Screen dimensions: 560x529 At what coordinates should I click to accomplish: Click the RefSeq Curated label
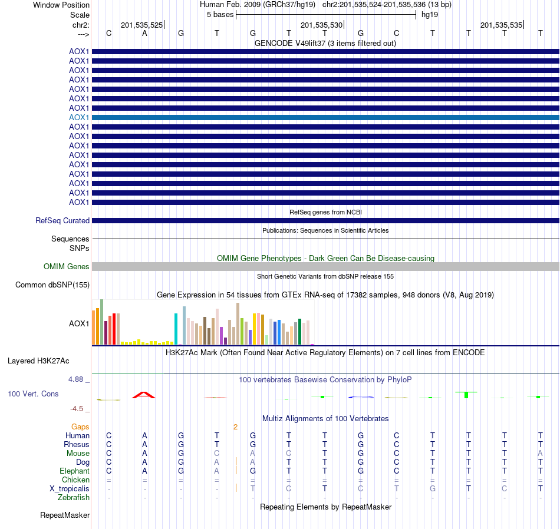[62, 220]
